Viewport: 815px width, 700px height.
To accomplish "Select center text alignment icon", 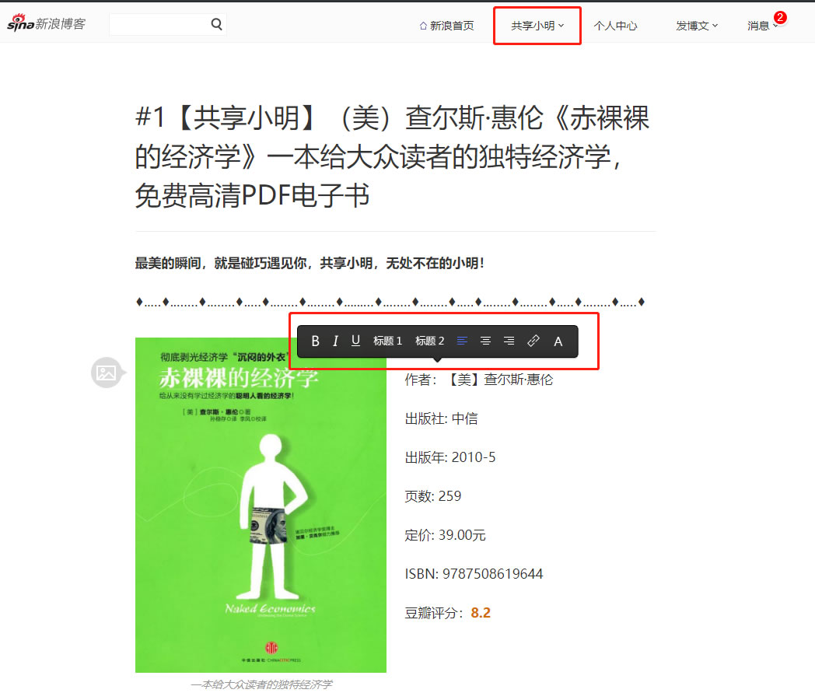I will click(485, 341).
